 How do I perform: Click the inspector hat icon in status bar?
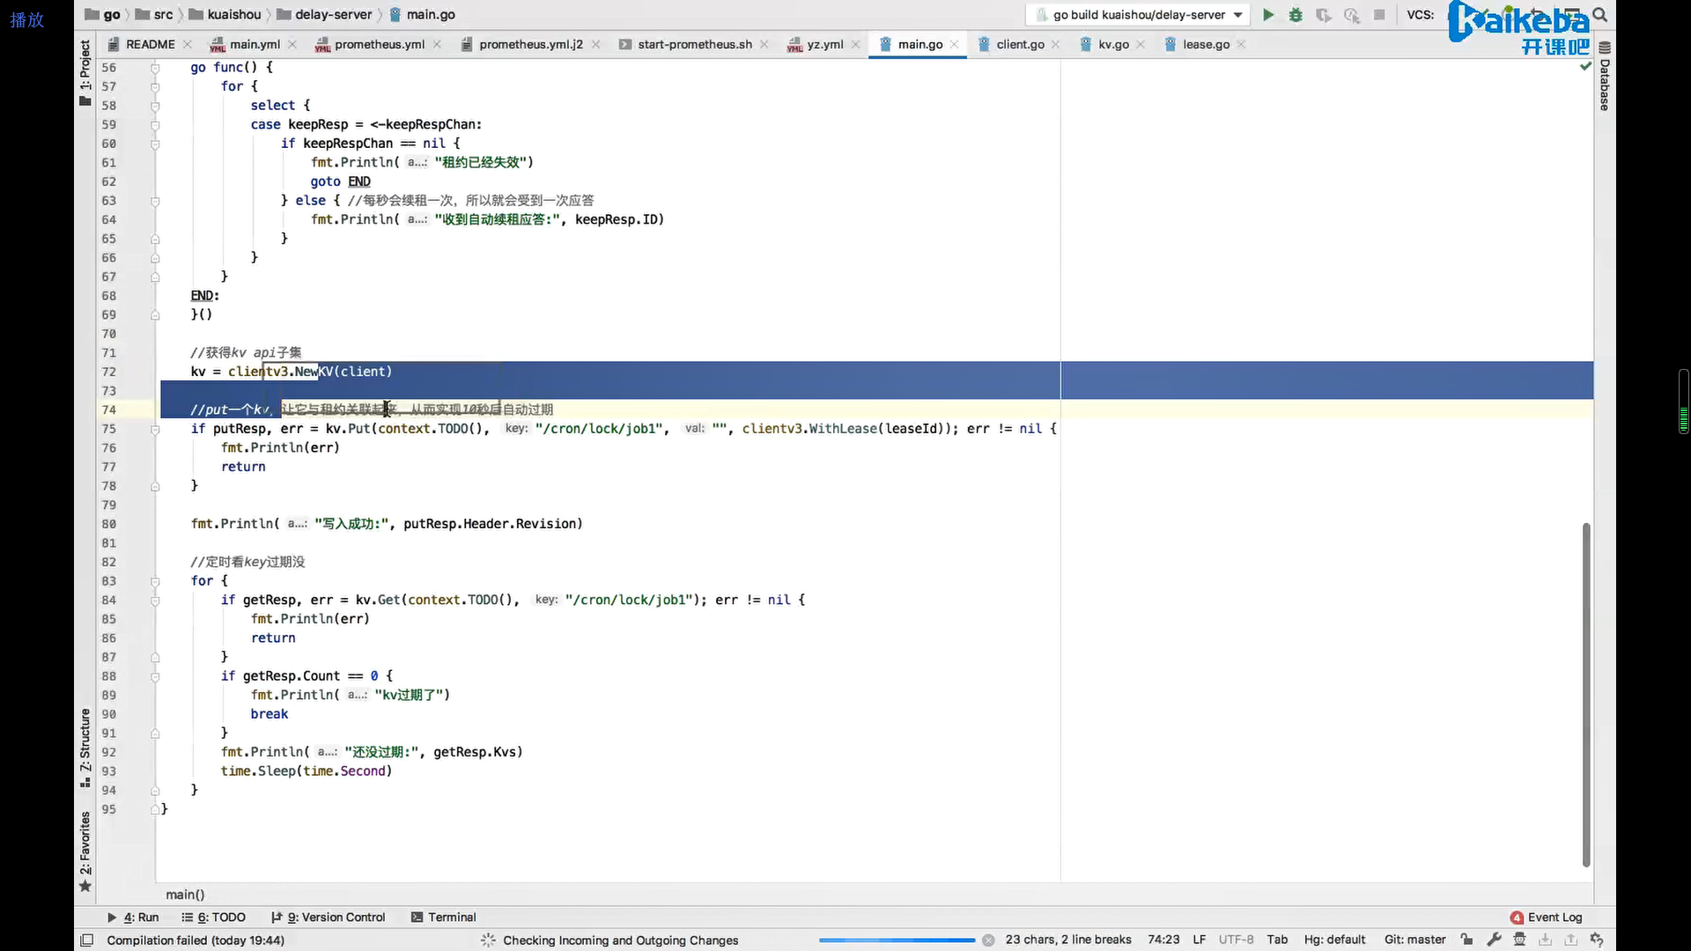1520,940
